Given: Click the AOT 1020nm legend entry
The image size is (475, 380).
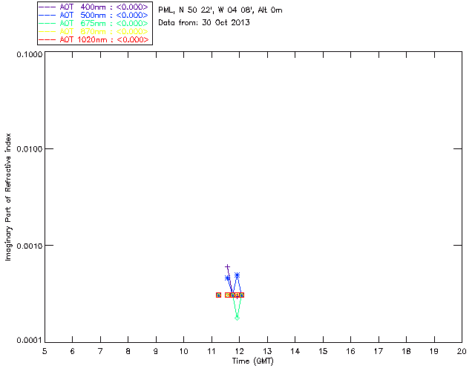Looking at the screenshot, I should (x=94, y=39).
